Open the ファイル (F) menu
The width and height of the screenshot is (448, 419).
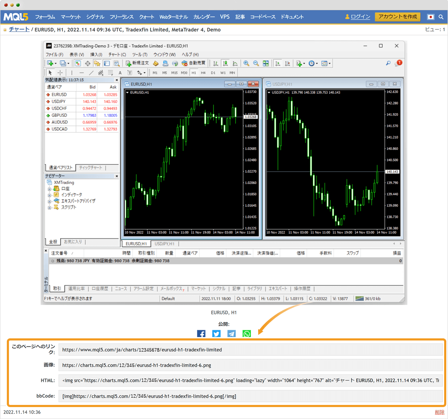point(55,54)
